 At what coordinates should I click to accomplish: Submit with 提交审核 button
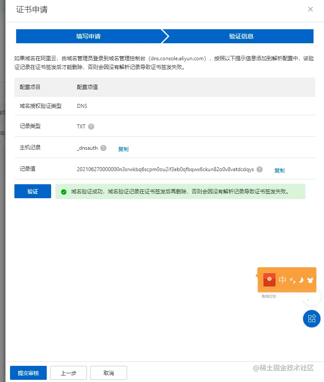click(28, 373)
